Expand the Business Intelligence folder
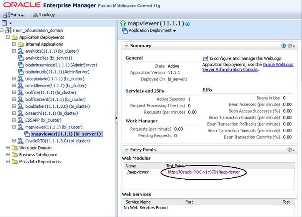The width and height of the screenshot is (302, 217). 8,155
